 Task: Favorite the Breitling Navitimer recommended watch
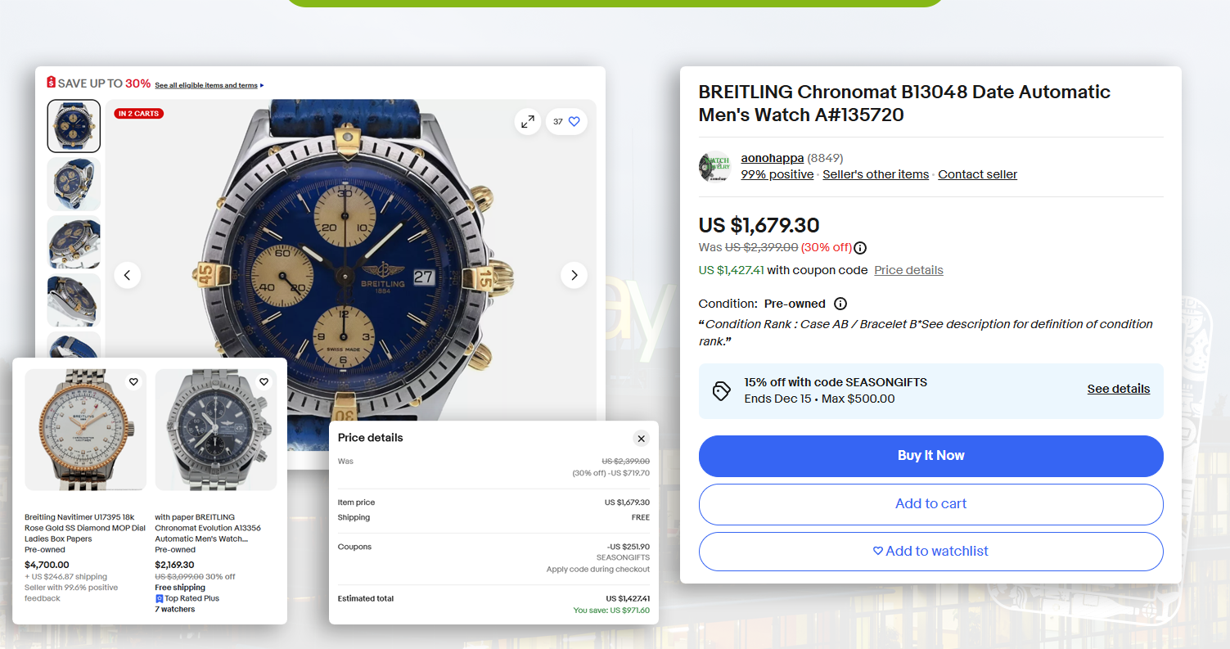(133, 381)
